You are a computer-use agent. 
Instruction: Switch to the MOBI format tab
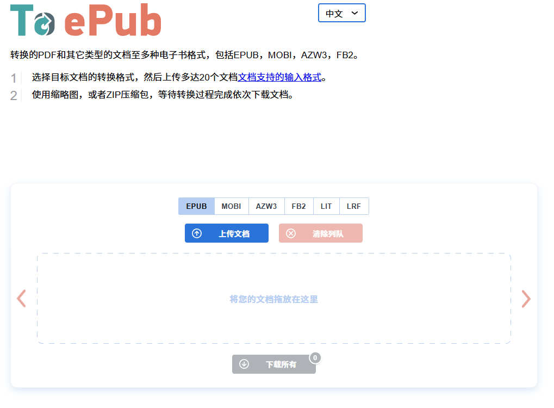point(231,206)
